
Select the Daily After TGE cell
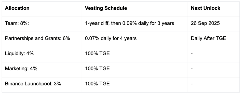point(214,39)
